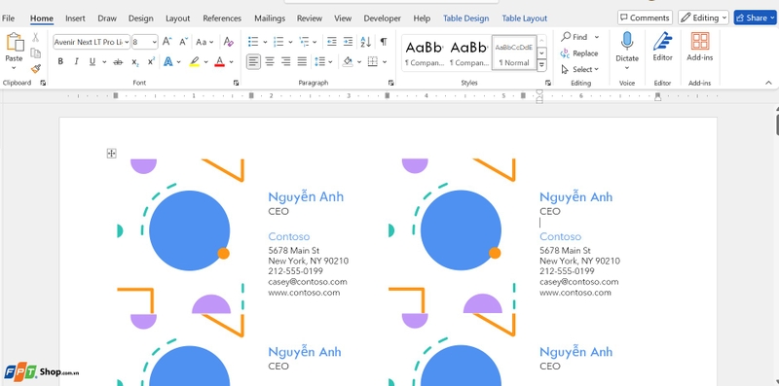
Task: Toggle Show paragraph marks pilcrow
Action: click(x=384, y=42)
